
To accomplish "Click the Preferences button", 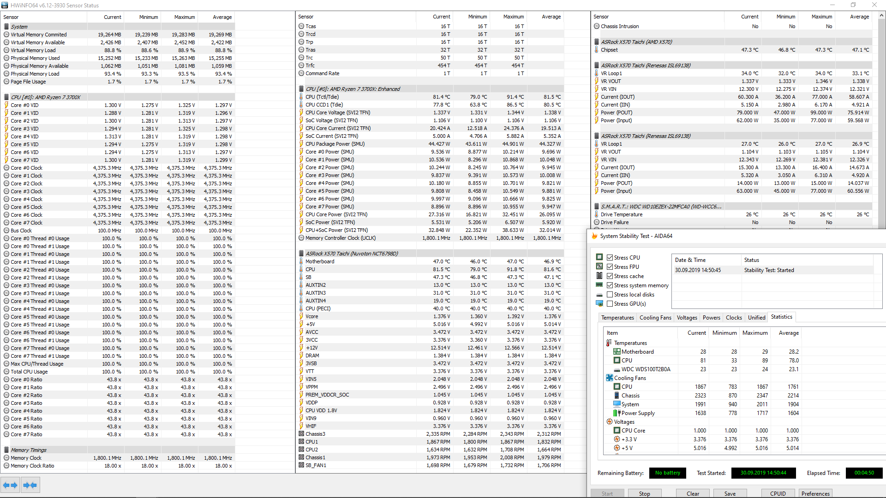I will [x=815, y=493].
